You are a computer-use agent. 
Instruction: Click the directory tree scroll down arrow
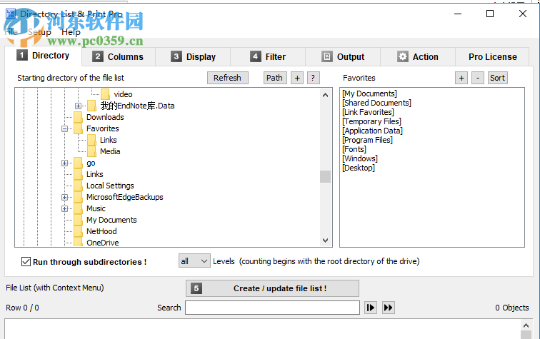(x=325, y=241)
